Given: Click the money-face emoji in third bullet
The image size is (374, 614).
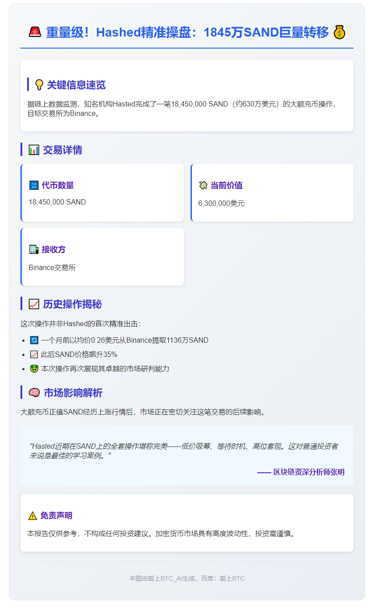Looking at the screenshot, I should (x=34, y=369).
